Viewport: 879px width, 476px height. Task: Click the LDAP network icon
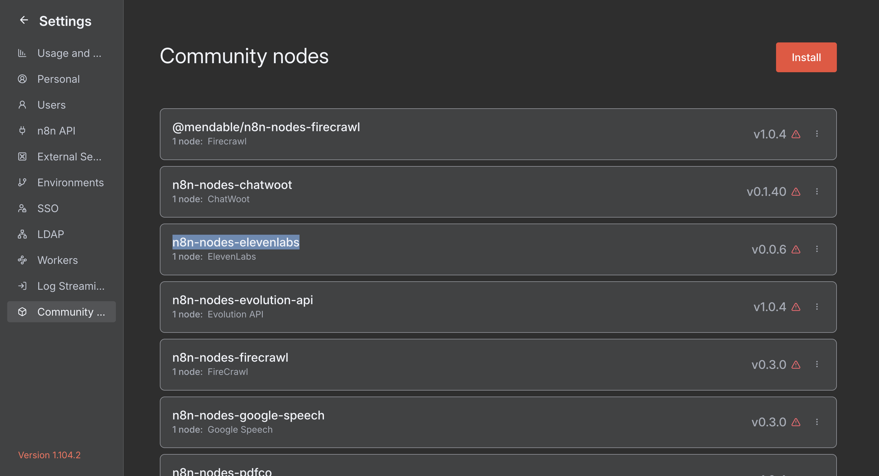[22, 234]
